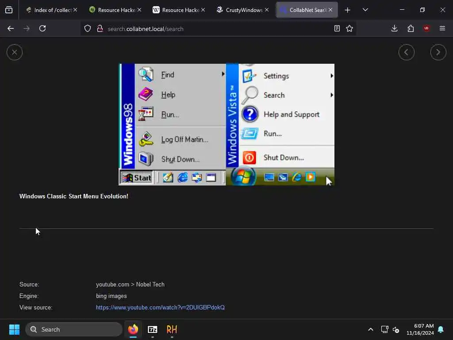Screen dimensions: 453x340
Task: Open the muted volume tray icon
Action: 396,329
